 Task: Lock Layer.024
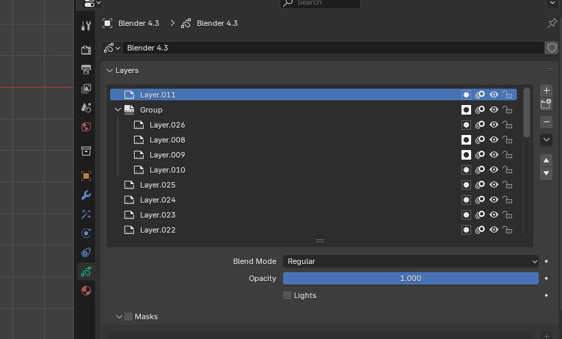tap(507, 200)
